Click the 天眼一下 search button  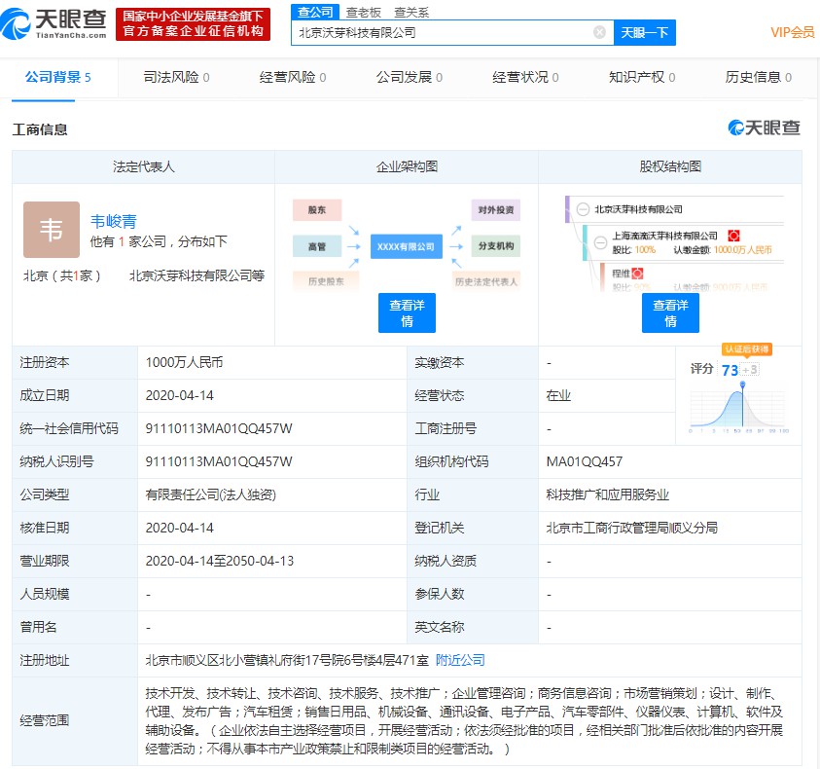pyautogui.click(x=644, y=32)
